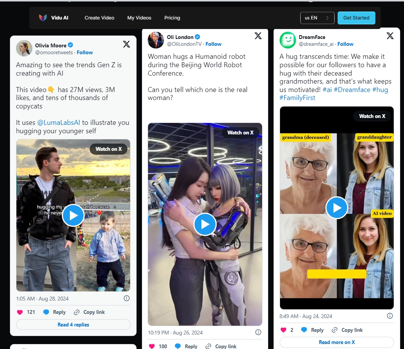Open the Pricing page link
The height and width of the screenshot is (349, 404).
(x=172, y=18)
